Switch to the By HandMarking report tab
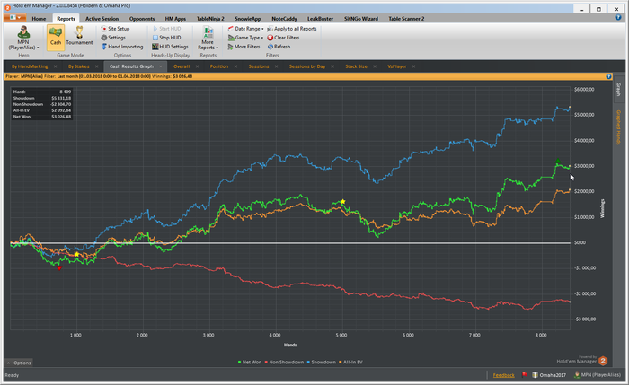The height and width of the screenshot is (385, 629). click(x=30, y=66)
